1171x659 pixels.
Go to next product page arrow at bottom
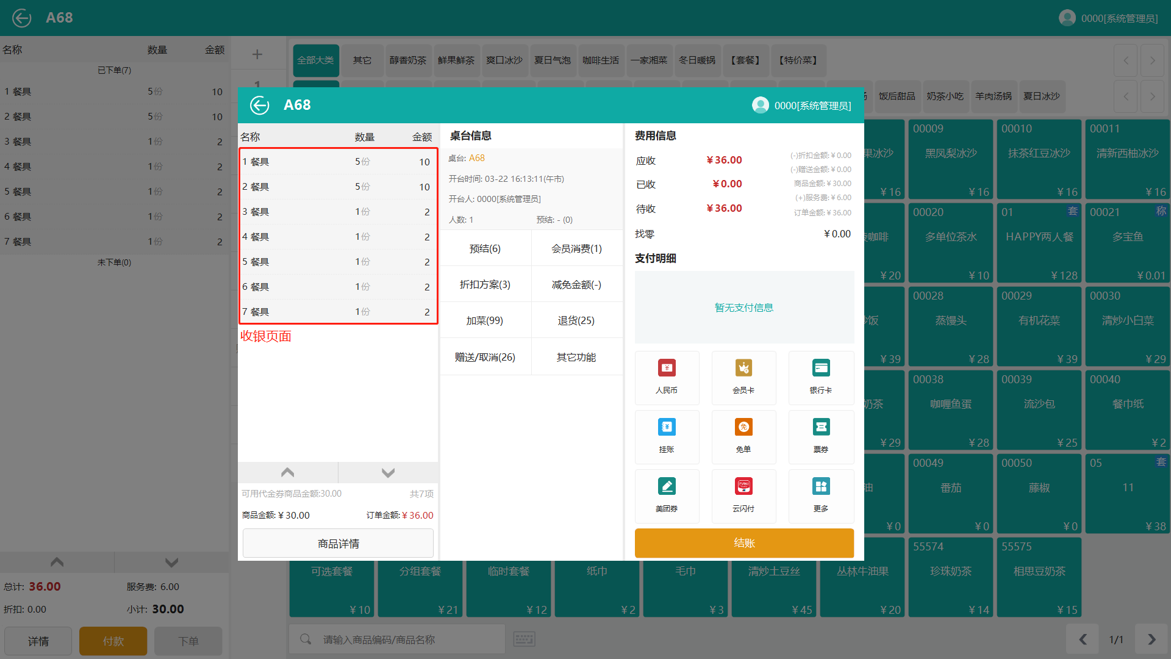pos(1151,639)
